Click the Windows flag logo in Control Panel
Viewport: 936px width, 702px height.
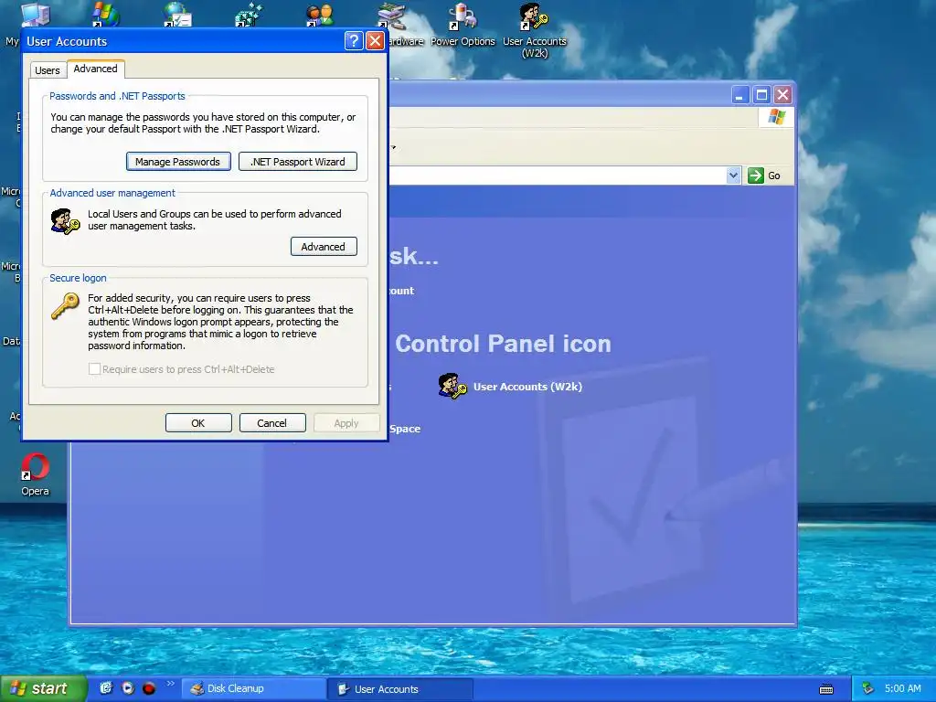point(777,116)
